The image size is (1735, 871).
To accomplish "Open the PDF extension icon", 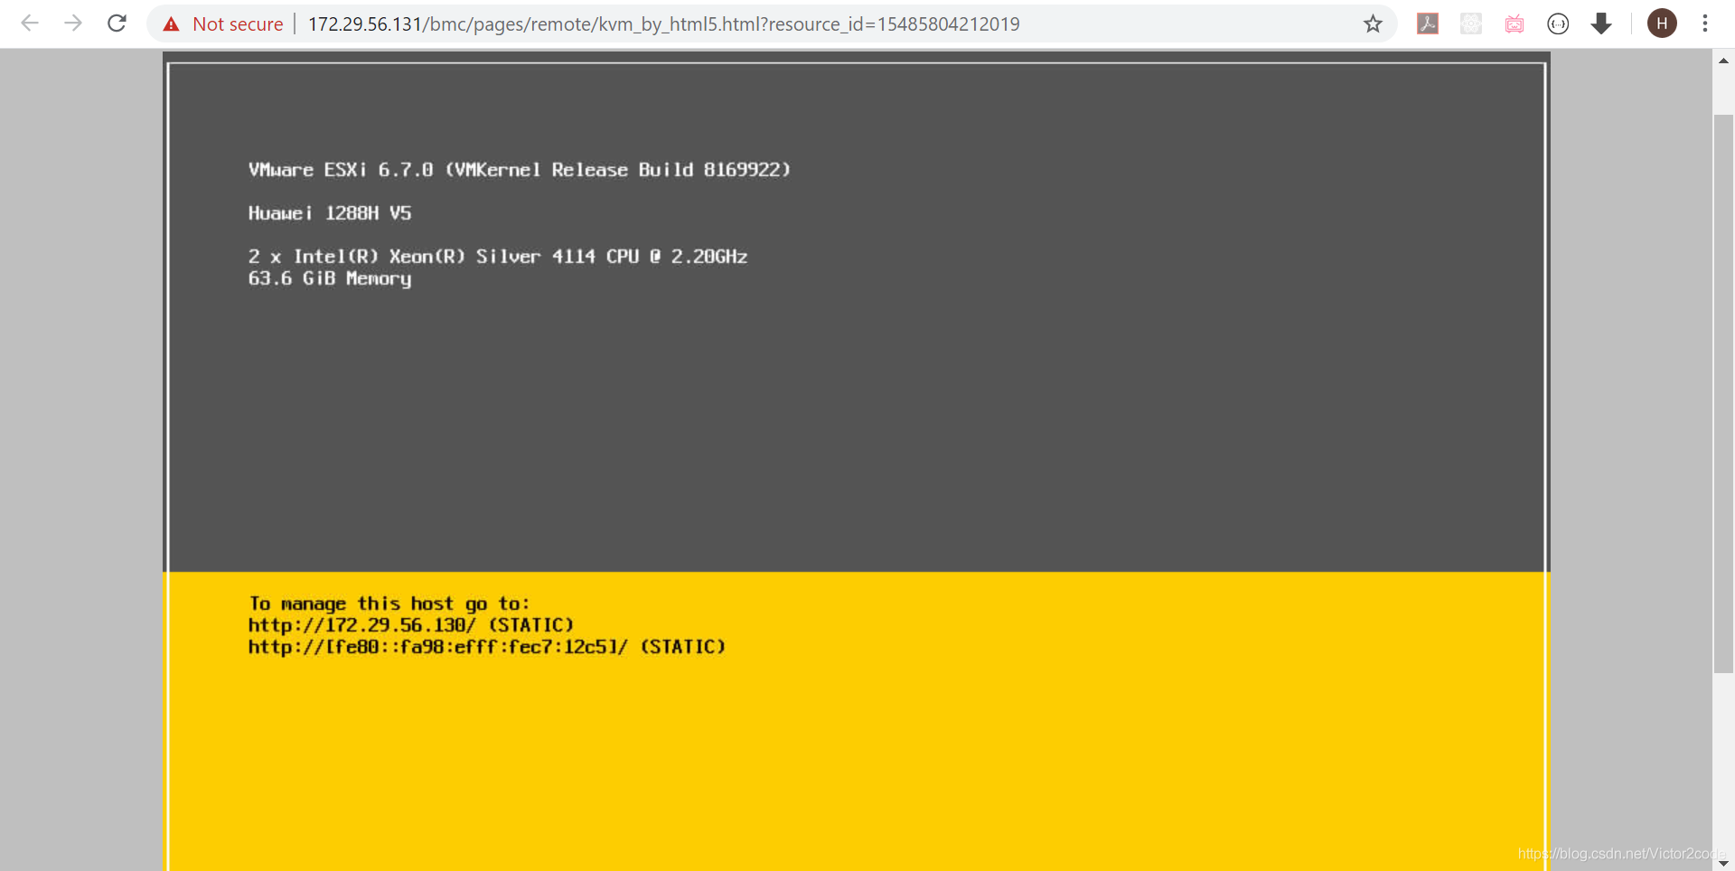I will click(x=1428, y=24).
